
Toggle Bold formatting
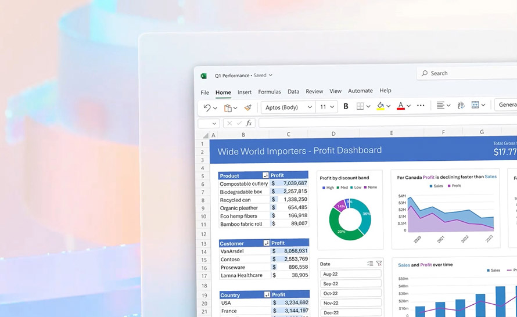tap(346, 106)
